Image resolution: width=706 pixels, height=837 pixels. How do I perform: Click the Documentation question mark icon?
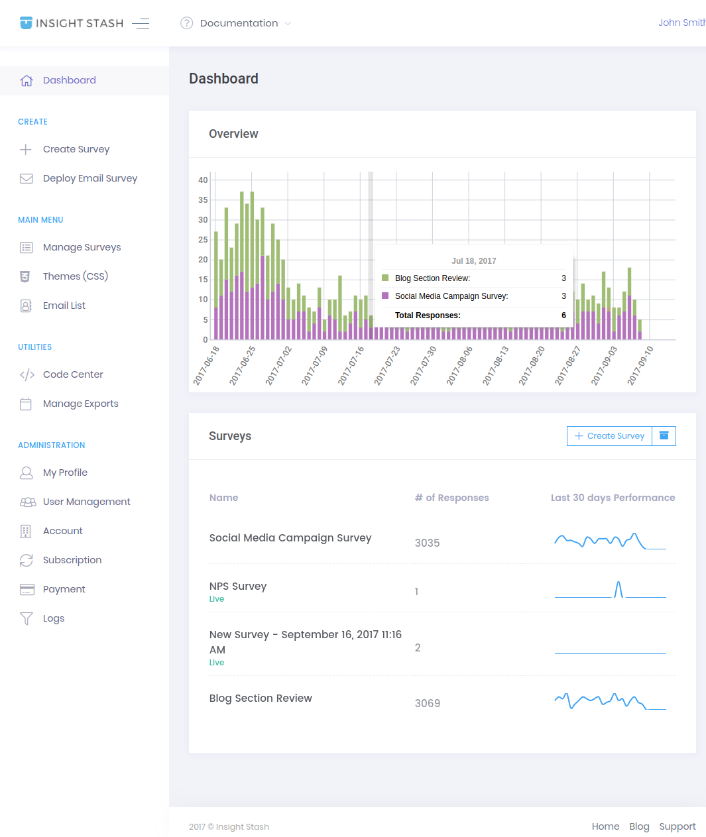pos(186,23)
